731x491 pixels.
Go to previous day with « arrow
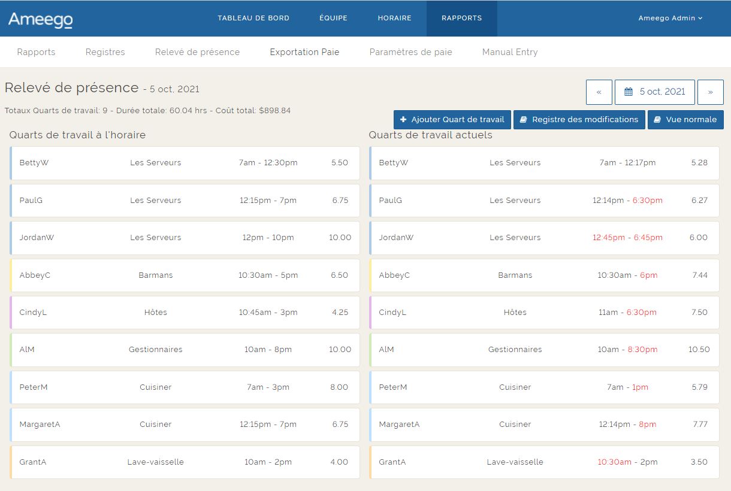(x=599, y=92)
